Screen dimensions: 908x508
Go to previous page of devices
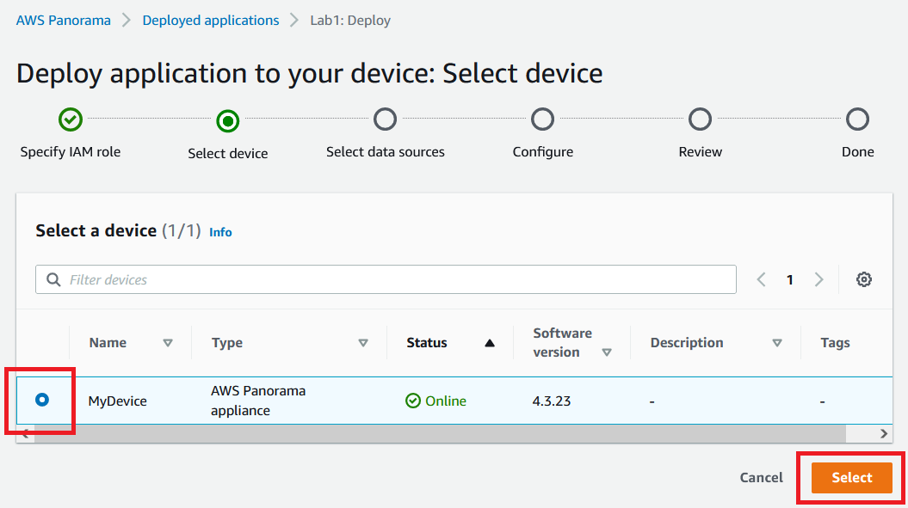click(761, 279)
